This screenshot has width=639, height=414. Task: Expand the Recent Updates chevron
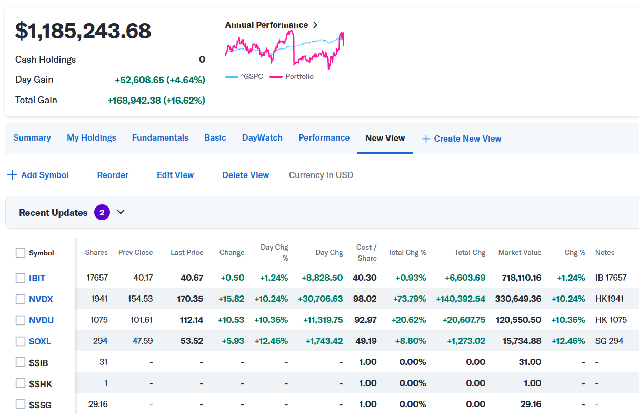click(x=121, y=212)
